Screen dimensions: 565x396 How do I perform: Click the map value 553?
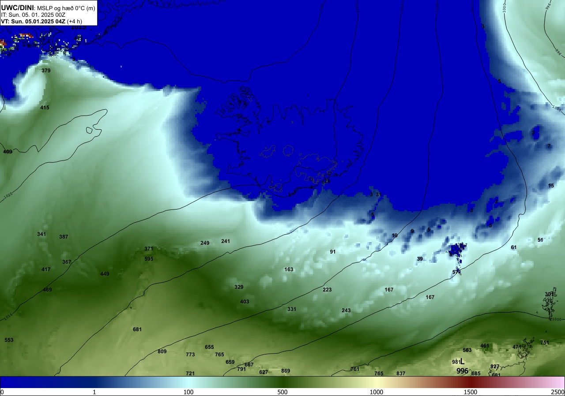9,340
